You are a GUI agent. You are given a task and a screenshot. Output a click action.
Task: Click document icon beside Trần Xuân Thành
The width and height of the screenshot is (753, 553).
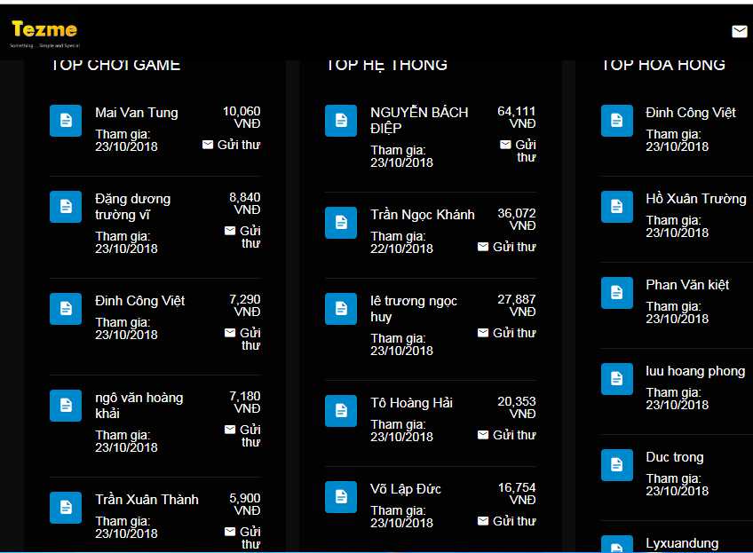[66, 508]
